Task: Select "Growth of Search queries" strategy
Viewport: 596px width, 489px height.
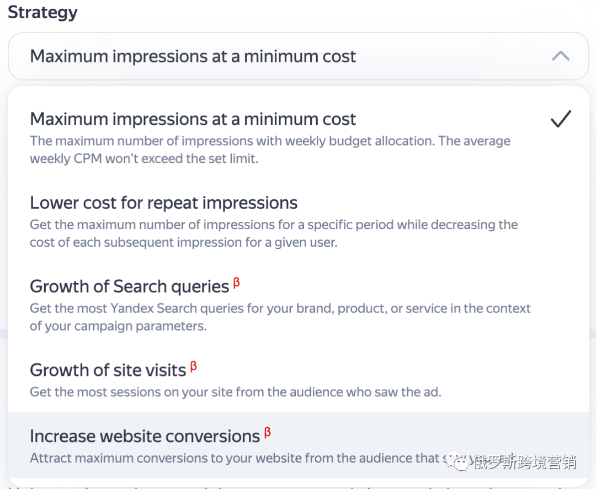Action: pos(129,286)
